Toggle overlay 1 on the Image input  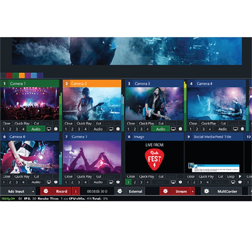tap(128, 182)
